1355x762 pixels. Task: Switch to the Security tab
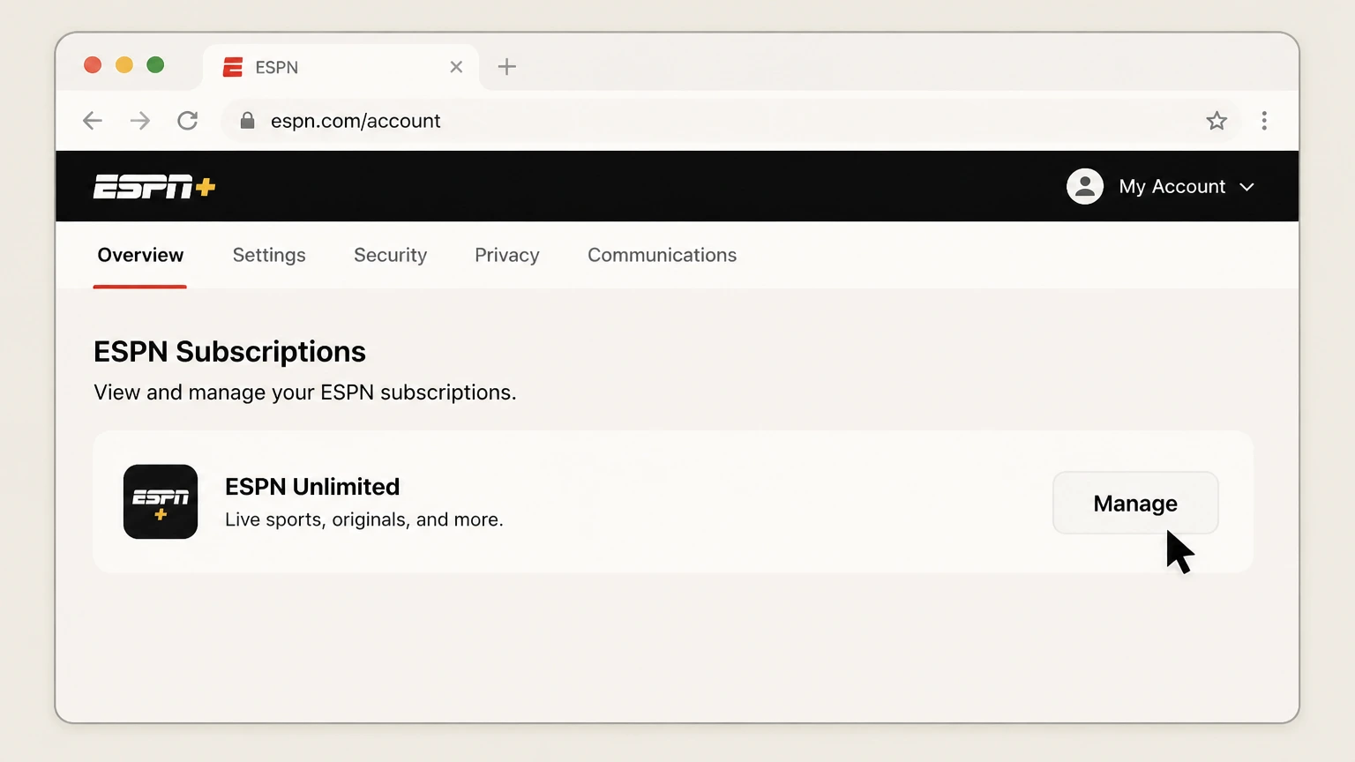pyautogui.click(x=391, y=255)
